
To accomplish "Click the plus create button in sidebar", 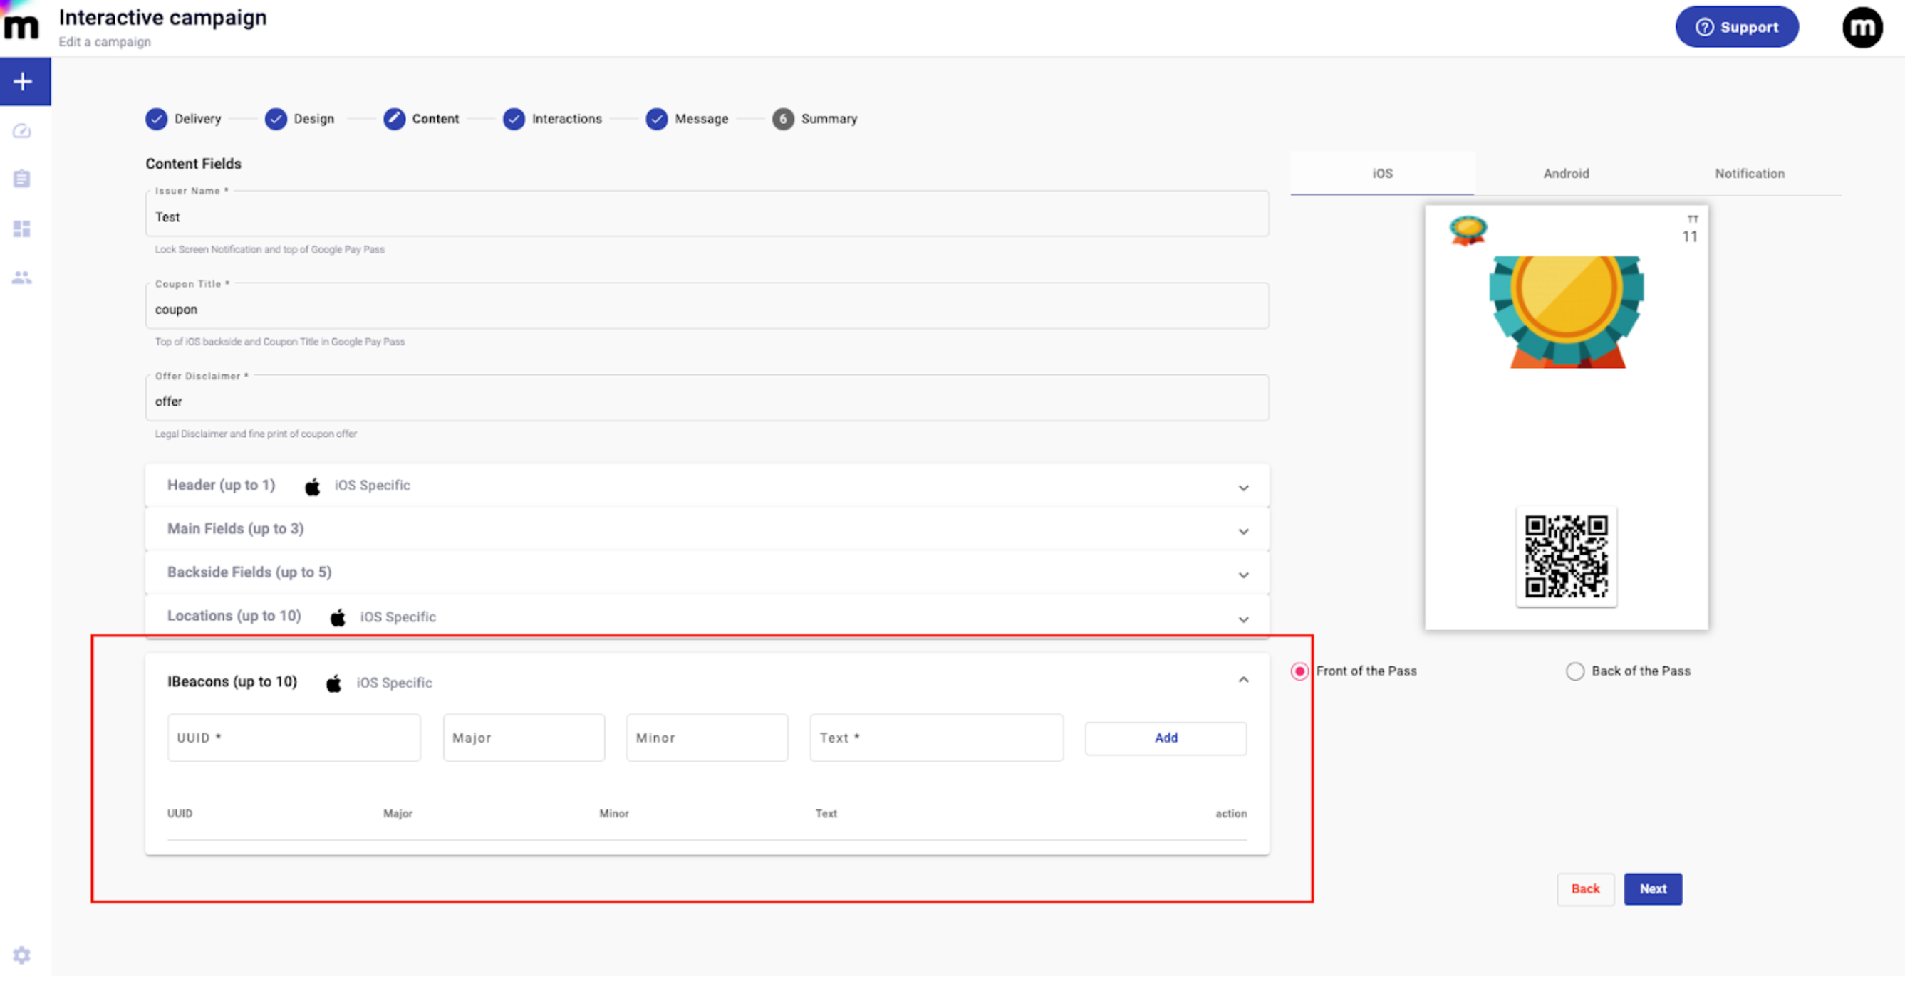I will tap(22, 81).
